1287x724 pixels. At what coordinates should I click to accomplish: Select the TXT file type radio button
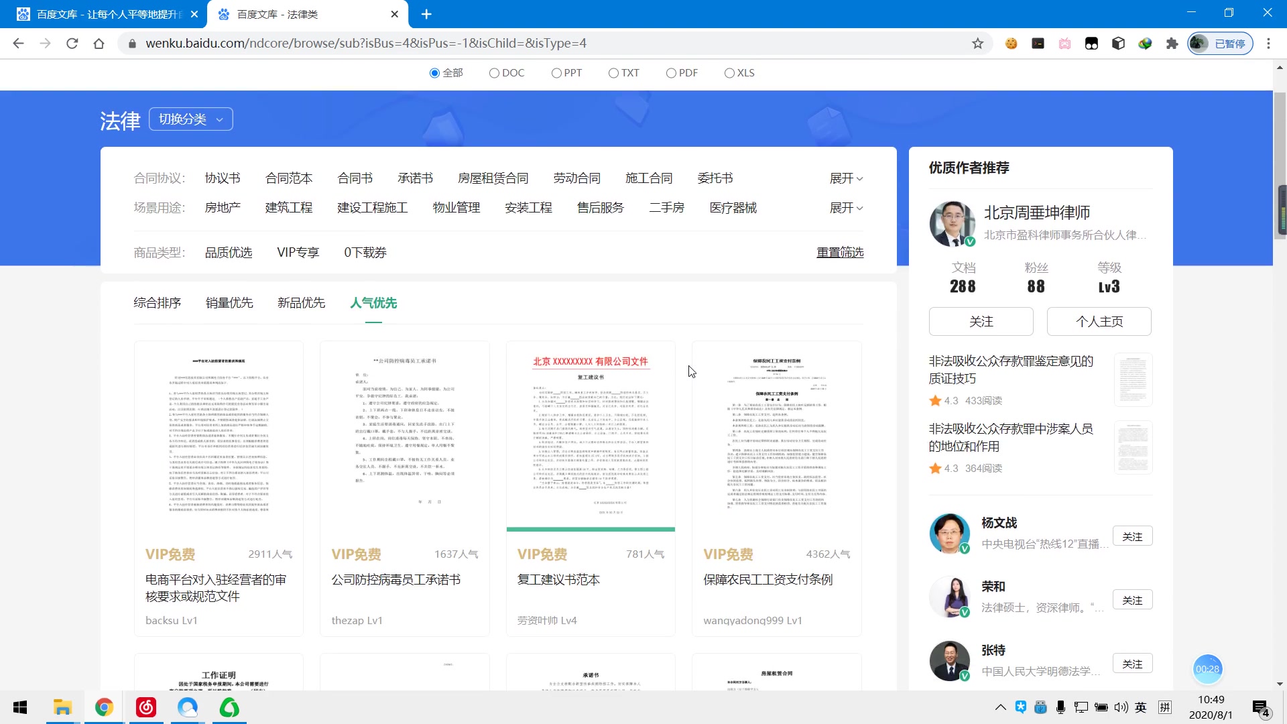coord(612,72)
